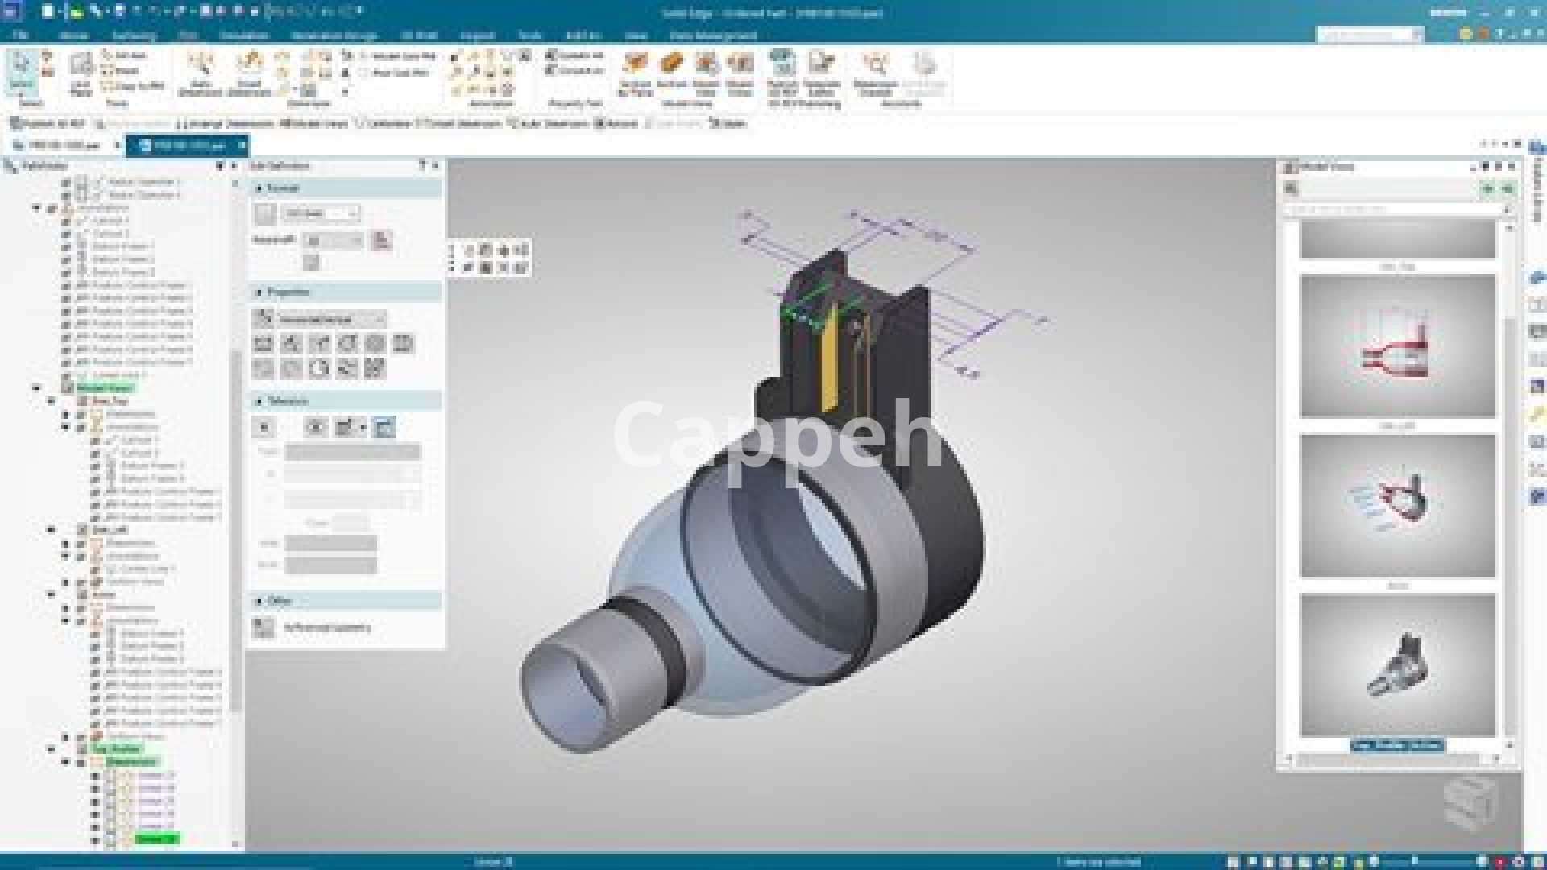The image size is (1547, 870).
Task: Open the dimension style dropdown in Format
Action: click(x=353, y=213)
